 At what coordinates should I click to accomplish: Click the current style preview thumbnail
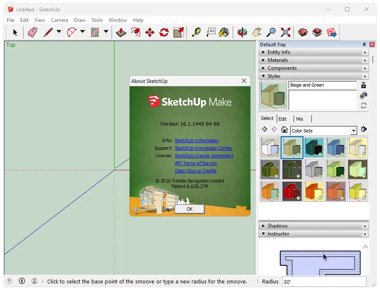[273, 96]
